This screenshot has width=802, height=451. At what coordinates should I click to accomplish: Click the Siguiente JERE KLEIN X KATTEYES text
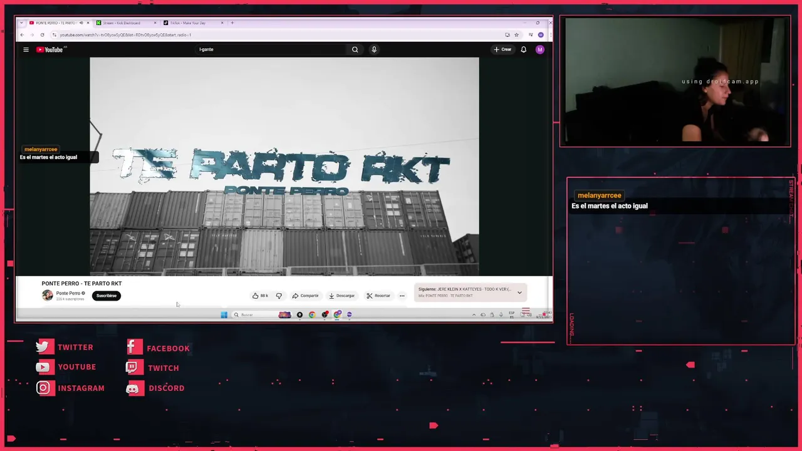[x=464, y=289]
